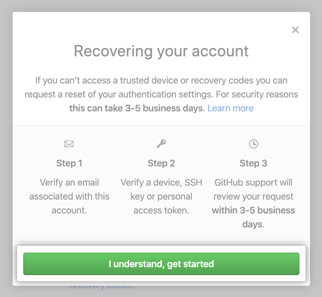Click the GitHub support will review text
This screenshot has width=322, height=297.
pos(253,189)
